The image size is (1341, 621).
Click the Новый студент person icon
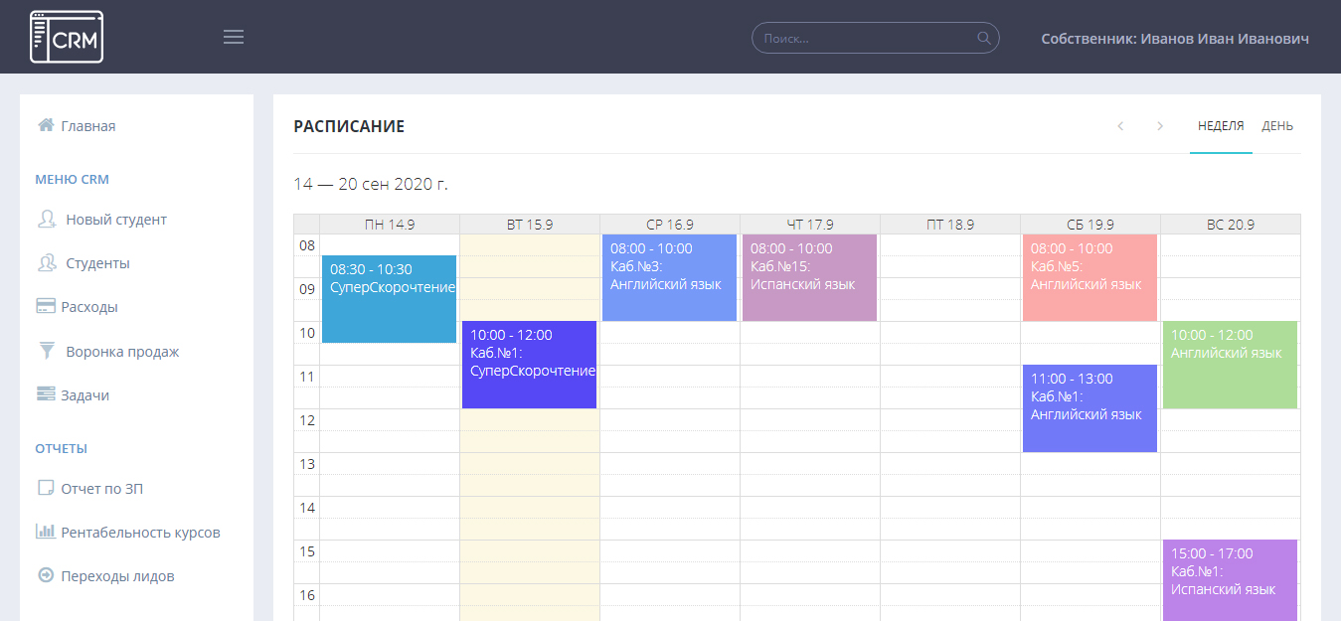[x=46, y=220]
